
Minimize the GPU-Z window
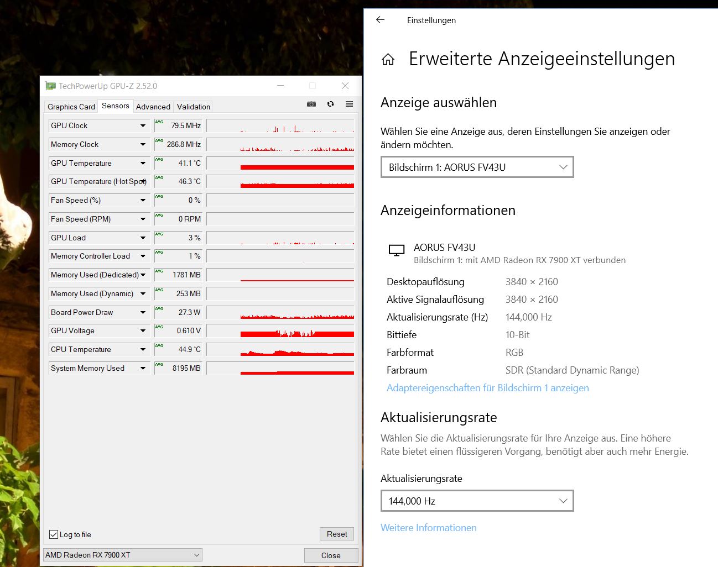click(280, 86)
